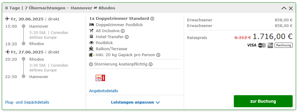This screenshot has height=112, width=299.
Task: Close the offer panel with the X
Action: 291,8
